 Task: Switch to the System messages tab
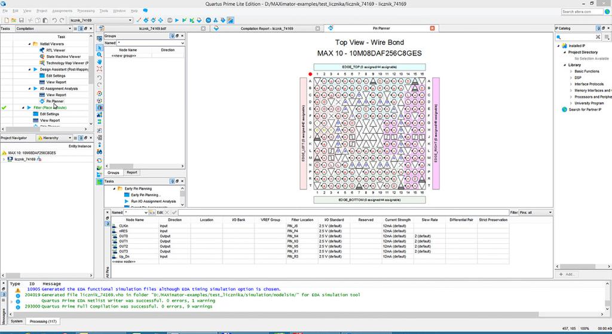(x=16, y=321)
